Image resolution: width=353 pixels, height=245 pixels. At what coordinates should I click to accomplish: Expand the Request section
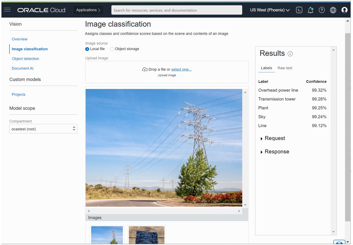click(273, 138)
